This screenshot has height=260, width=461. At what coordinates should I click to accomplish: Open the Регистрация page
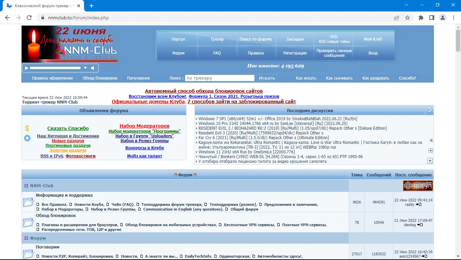(295, 53)
